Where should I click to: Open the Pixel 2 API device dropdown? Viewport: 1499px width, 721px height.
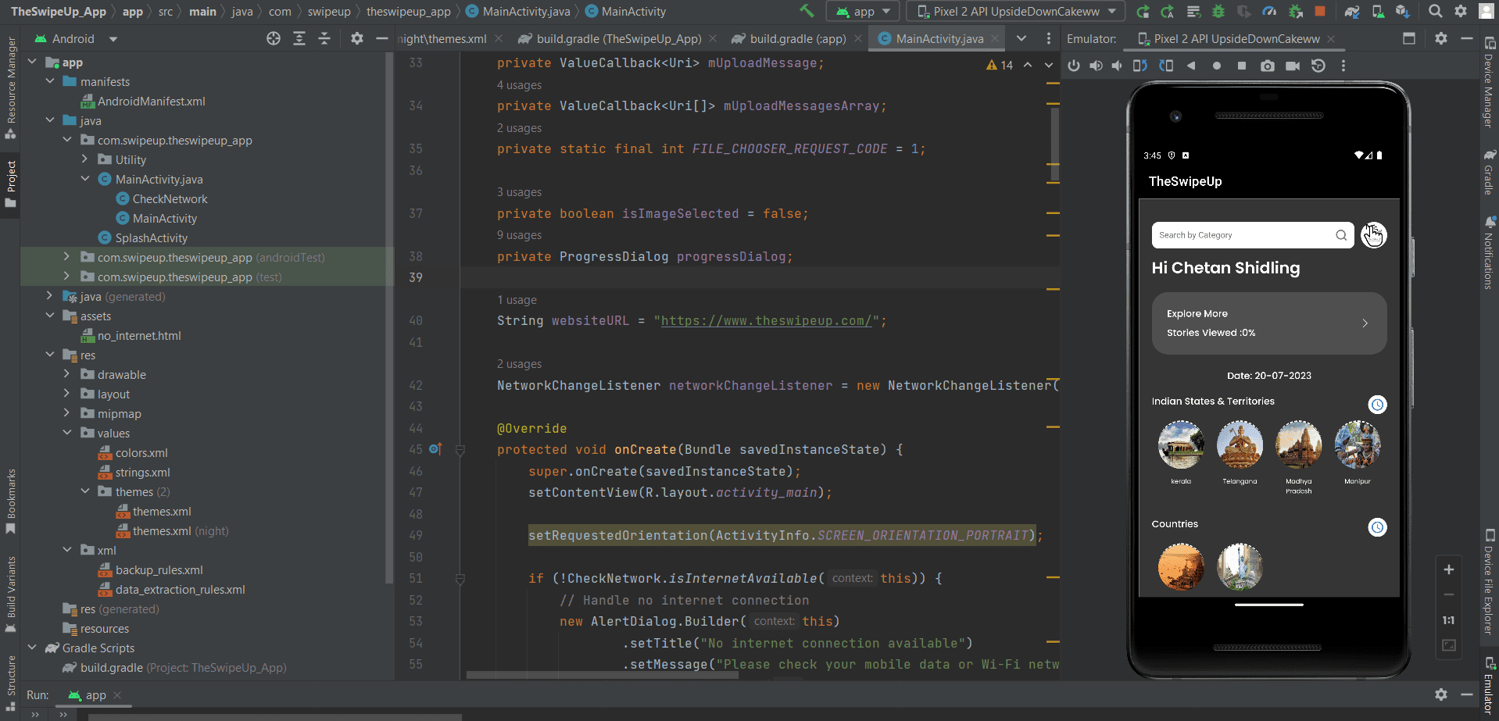click(1016, 11)
